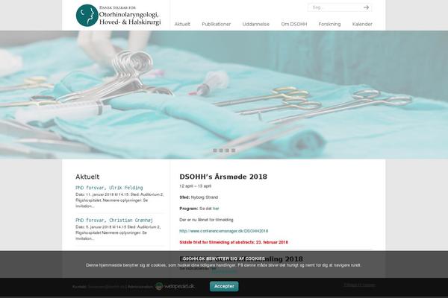Select the fourth slider dot indicator
This screenshot has height=298, width=448.
click(234, 150)
